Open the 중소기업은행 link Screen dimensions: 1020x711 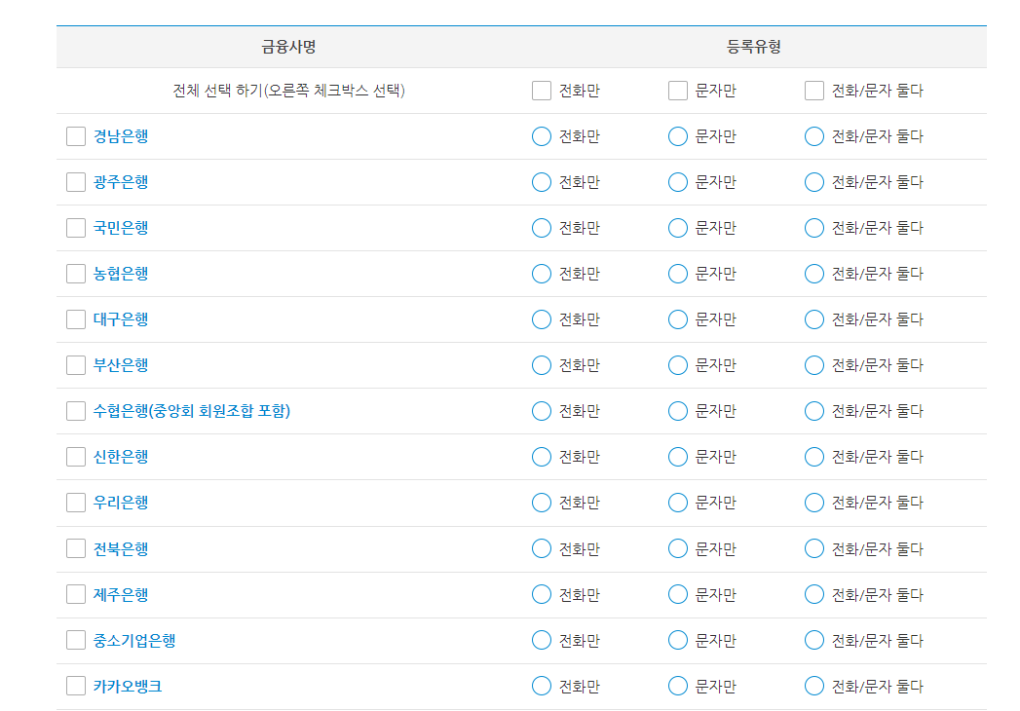click(x=134, y=641)
